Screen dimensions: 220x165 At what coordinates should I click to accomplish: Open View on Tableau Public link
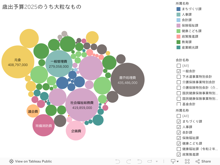(x=30, y=161)
